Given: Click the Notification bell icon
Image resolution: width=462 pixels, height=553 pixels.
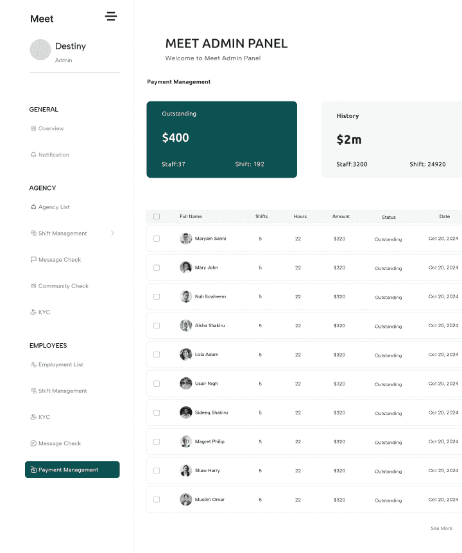Looking at the screenshot, I should tap(33, 155).
